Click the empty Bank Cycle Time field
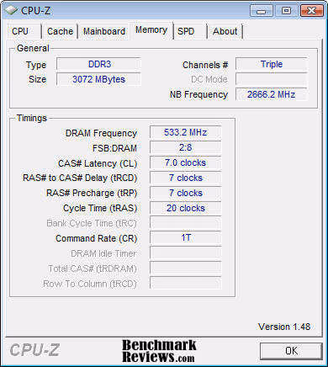 coord(186,223)
